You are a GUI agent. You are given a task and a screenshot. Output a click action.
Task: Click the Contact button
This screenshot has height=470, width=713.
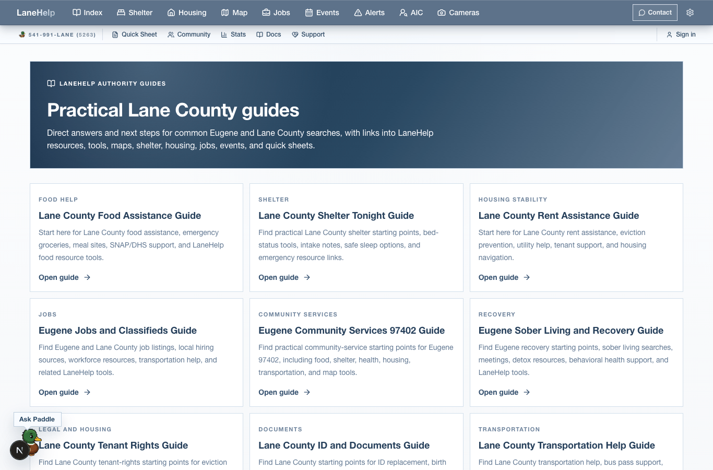click(x=655, y=13)
